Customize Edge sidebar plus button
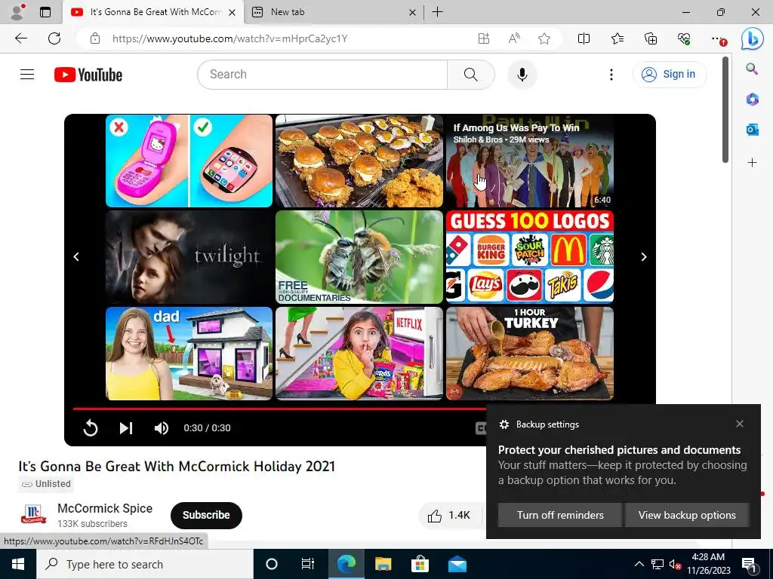 click(752, 162)
